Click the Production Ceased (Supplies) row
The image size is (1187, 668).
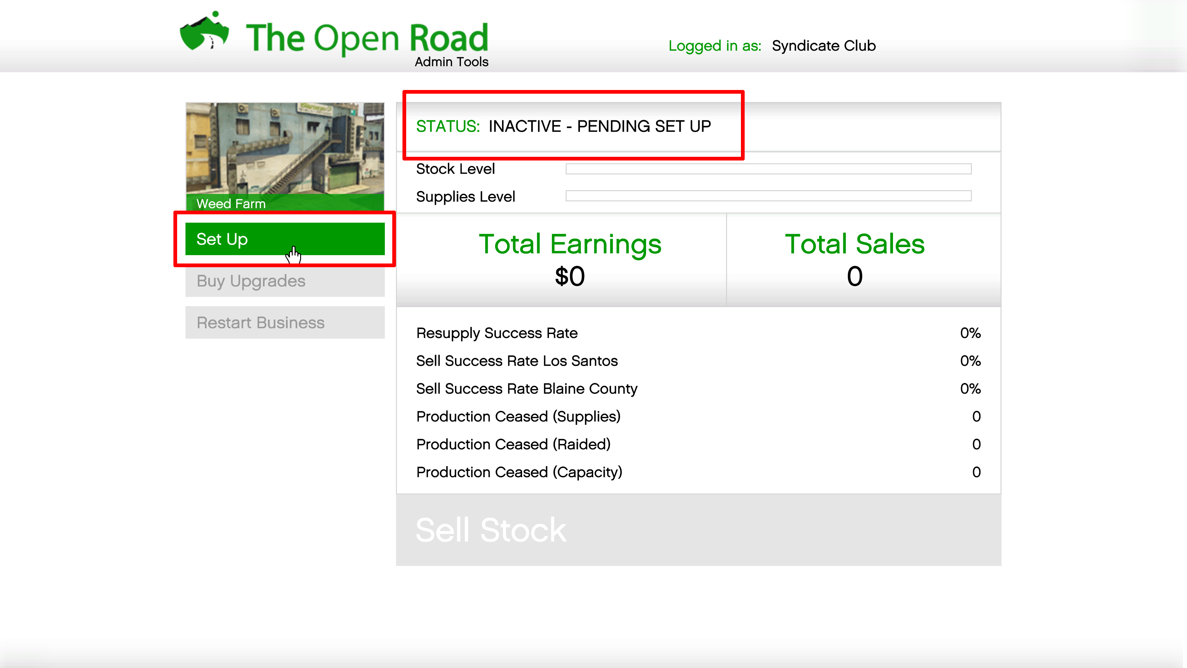point(698,416)
